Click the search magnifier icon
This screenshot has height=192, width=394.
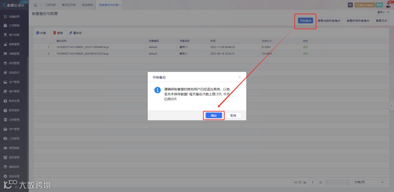(x=350, y=5)
